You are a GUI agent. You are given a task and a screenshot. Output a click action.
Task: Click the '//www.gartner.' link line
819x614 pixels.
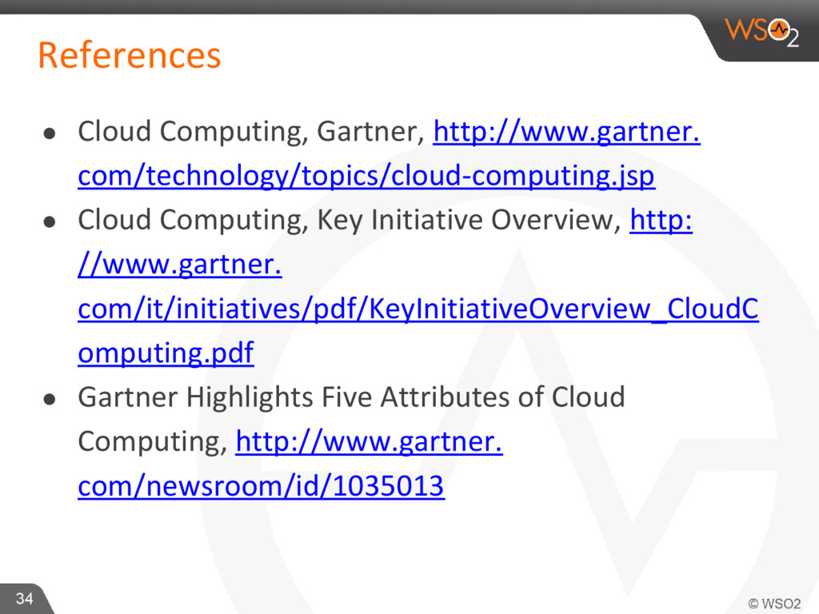tap(180, 265)
